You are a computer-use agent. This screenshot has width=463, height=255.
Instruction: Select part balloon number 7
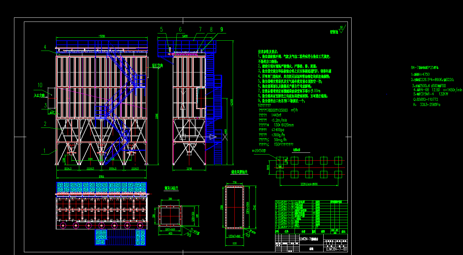(200, 29)
